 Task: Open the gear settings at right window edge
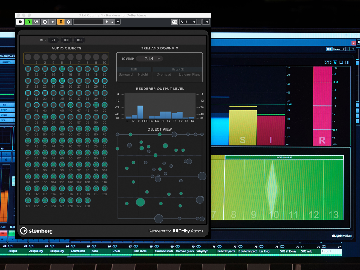(x=358, y=42)
